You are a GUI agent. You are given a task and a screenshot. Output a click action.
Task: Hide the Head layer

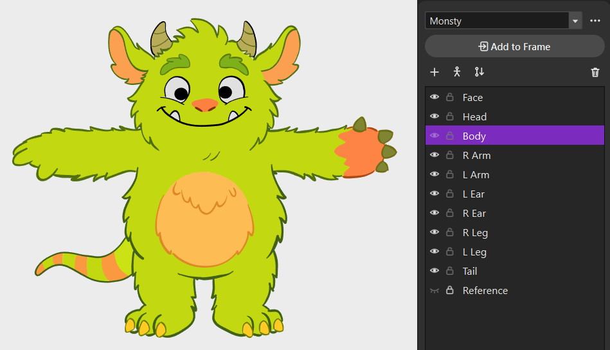point(435,116)
